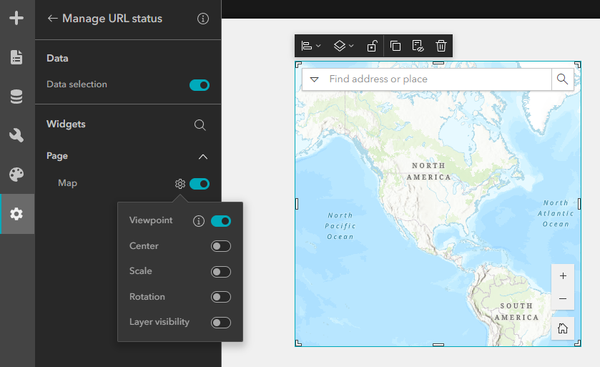Open the search source dropdown arrow

tap(314, 79)
